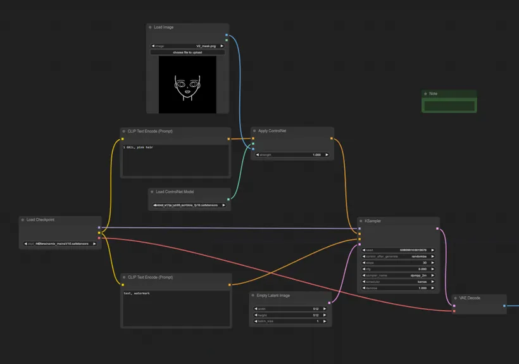The height and width of the screenshot is (364, 519).
Task: Collapse the KSampler node using its header dot
Action: [x=361, y=221]
